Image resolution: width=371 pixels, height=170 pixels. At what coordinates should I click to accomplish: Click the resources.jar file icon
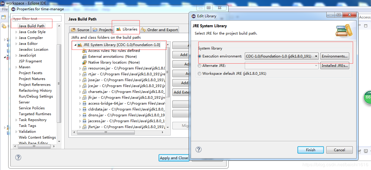pos(85,68)
